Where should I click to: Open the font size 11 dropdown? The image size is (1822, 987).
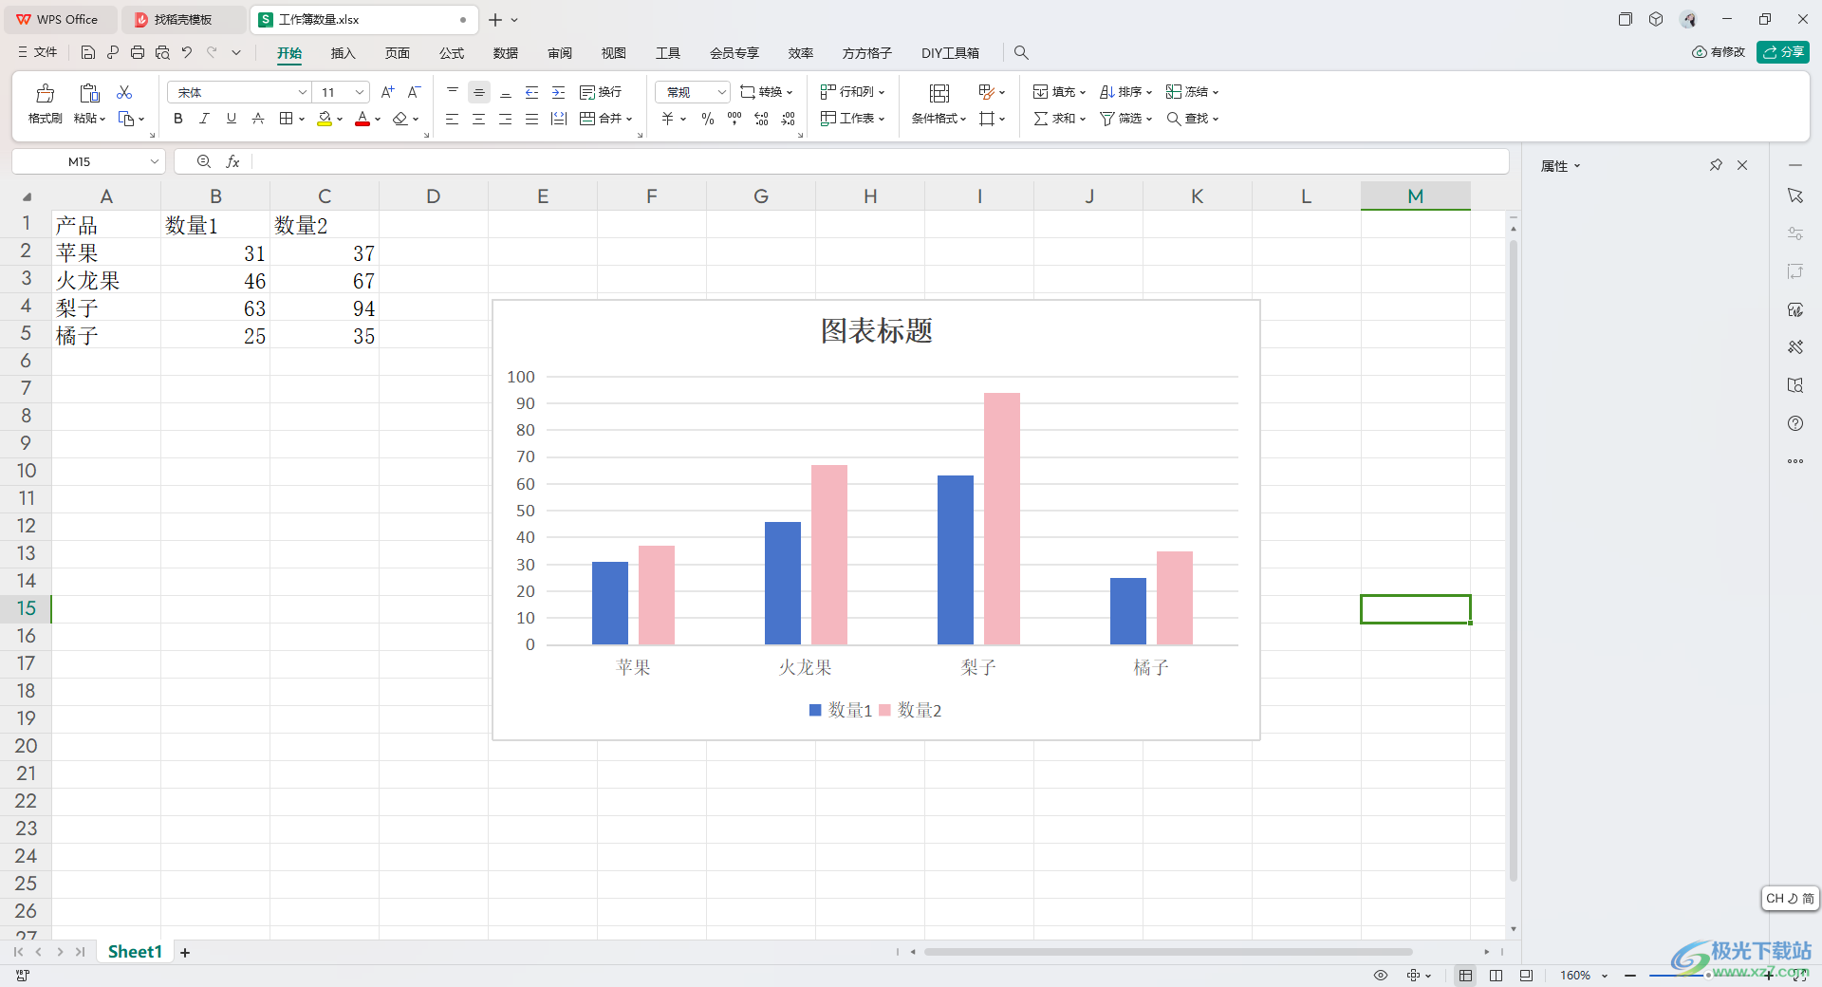[x=360, y=92]
